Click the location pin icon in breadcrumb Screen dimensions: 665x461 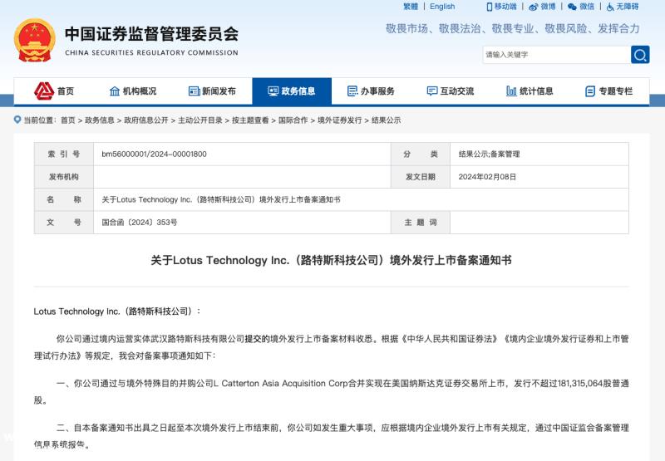[x=17, y=120]
